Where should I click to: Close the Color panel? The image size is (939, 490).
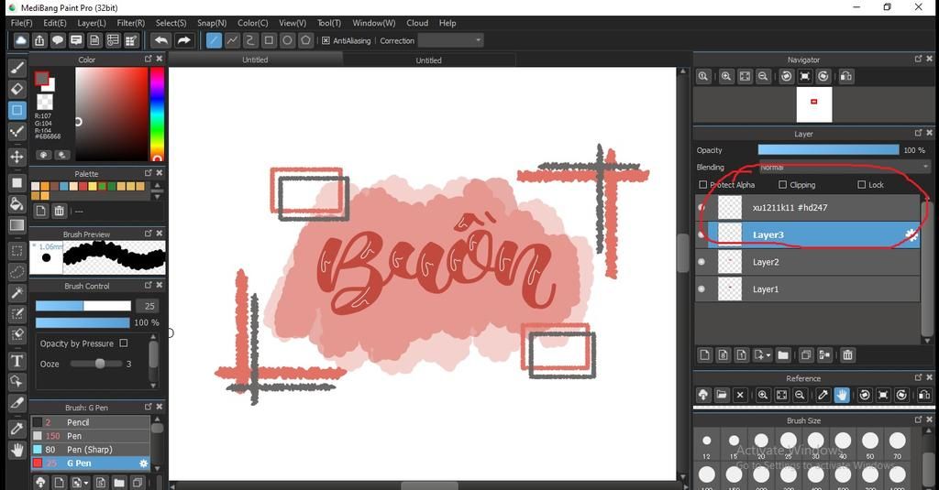point(160,59)
